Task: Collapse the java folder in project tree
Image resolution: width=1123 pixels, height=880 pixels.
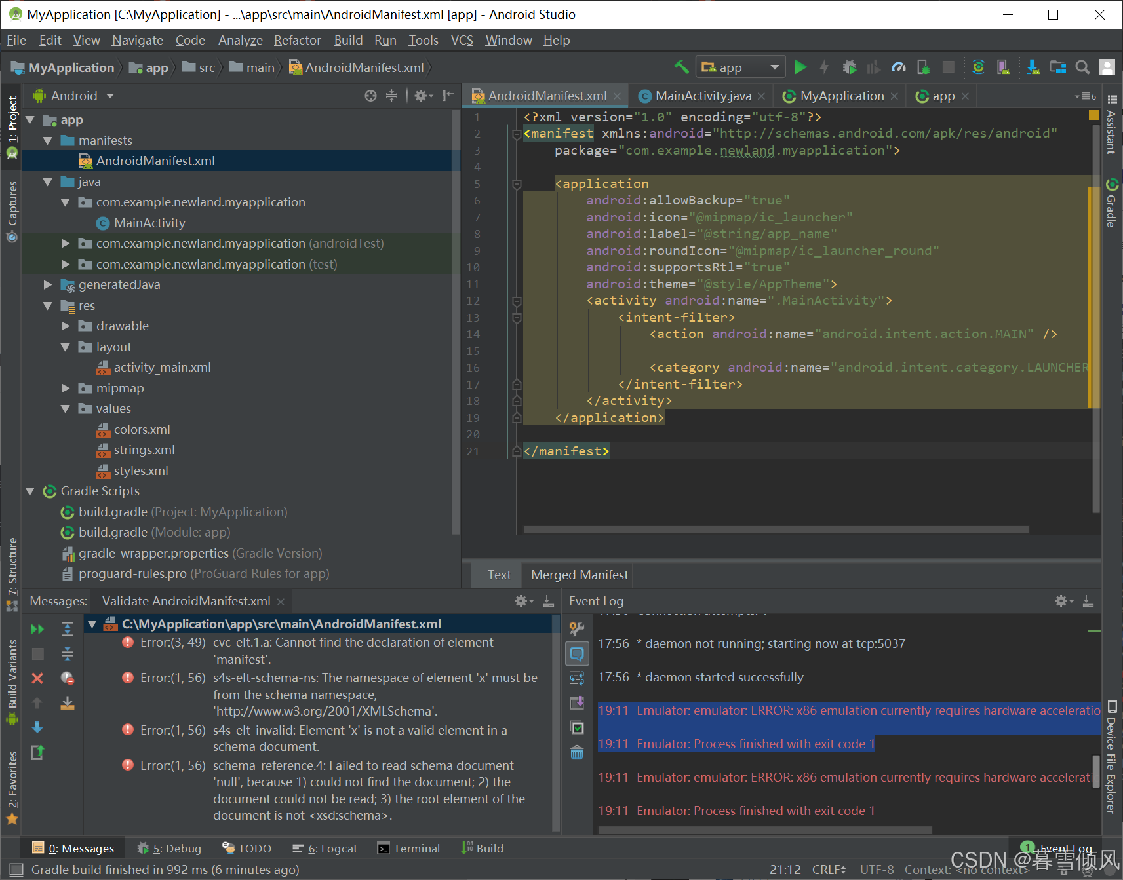Action: click(x=47, y=182)
